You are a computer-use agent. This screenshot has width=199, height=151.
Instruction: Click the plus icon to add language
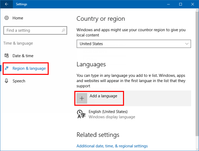point(82,98)
